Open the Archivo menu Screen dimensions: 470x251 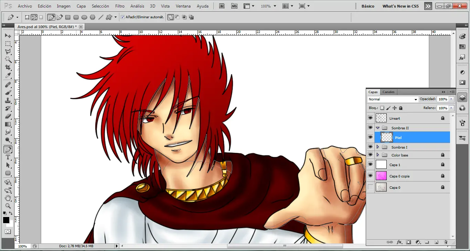[25, 6]
